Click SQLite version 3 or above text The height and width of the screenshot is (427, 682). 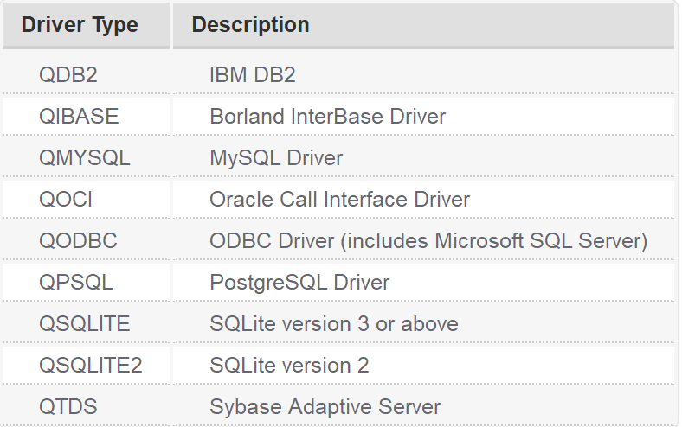pyautogui.click(x=334, y=324)
